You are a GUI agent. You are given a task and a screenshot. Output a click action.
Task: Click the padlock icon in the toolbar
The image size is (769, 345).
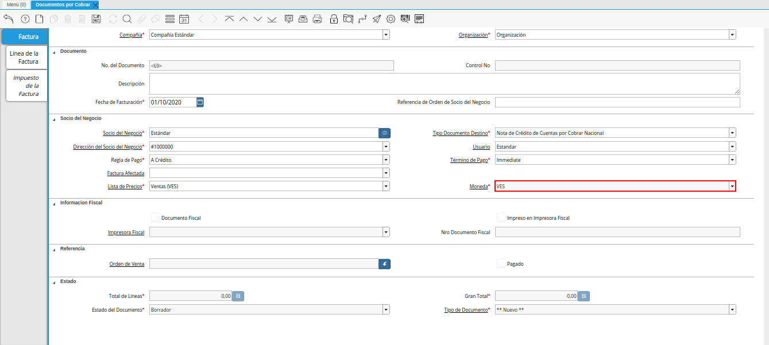pyautogui.click(x=334, y=19)
